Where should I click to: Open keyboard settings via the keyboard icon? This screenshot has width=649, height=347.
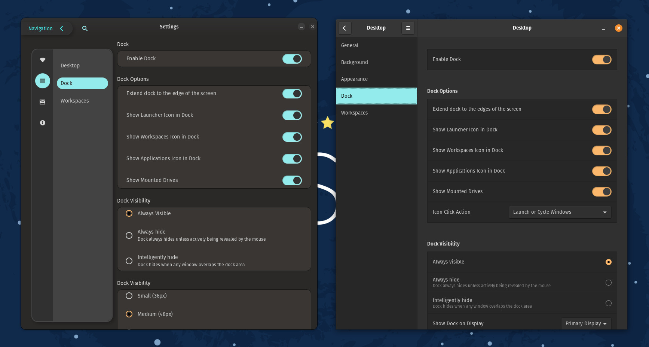[x=42, y=102]
